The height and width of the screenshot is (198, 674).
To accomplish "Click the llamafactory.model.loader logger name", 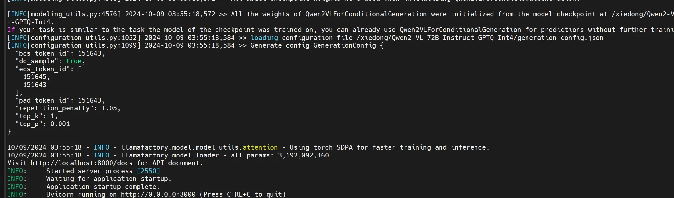I will (x=170, y=155).
